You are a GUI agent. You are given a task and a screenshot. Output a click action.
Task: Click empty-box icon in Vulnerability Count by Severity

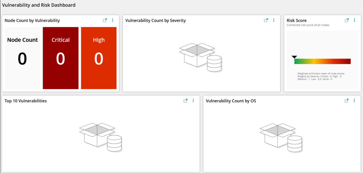(201, 57)
